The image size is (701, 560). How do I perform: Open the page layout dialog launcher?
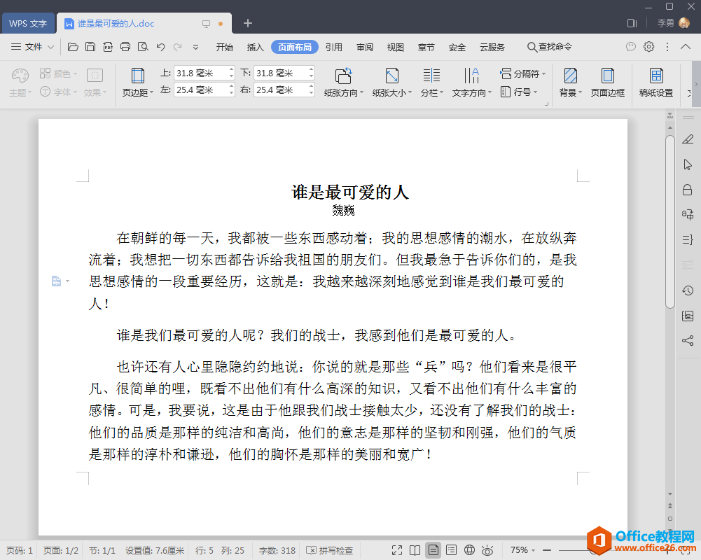point(546,104)
